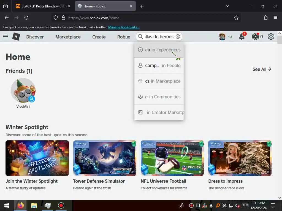Viewport: 282px width, 211px height.
Task: Focus the Roblox search field
Action: click(159, 37)
